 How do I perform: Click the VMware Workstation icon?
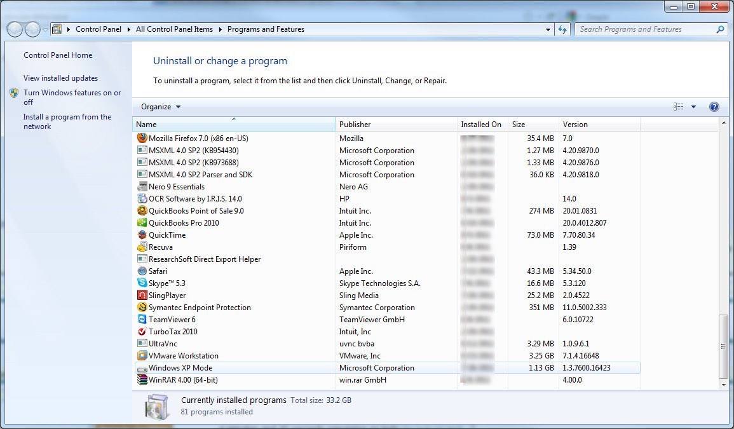[142, 355]
